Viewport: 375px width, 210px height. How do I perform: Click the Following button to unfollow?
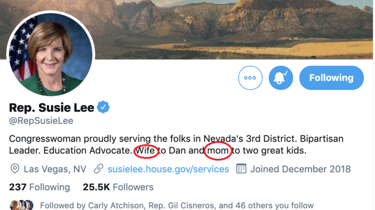pos(331,78)
